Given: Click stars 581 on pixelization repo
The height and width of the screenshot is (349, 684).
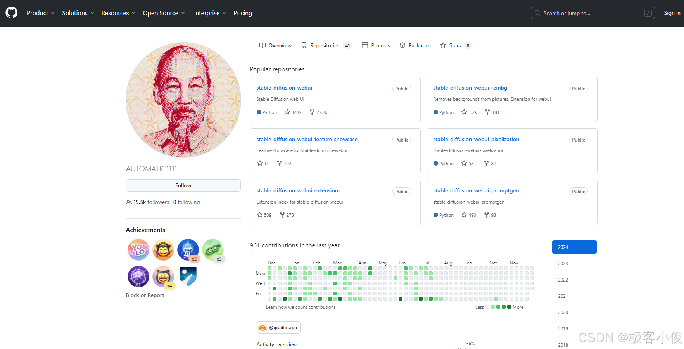Looking at the screenshot, I should (x=468, y=163).
